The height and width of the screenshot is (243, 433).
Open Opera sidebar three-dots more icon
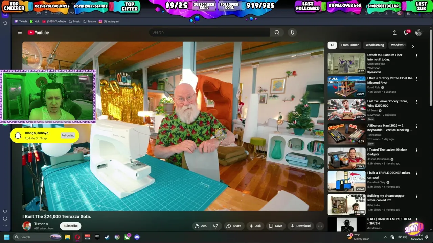(x=5, y=226)
